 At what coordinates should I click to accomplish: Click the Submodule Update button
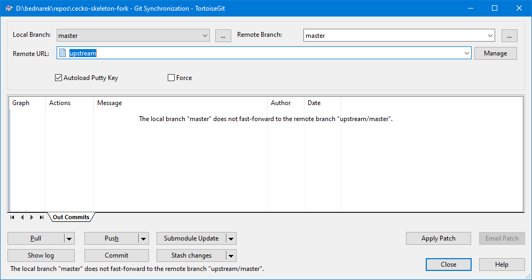point(191,239)
